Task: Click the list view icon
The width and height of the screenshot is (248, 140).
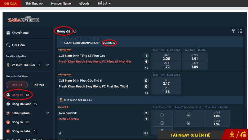Action: tap(240, 31)
